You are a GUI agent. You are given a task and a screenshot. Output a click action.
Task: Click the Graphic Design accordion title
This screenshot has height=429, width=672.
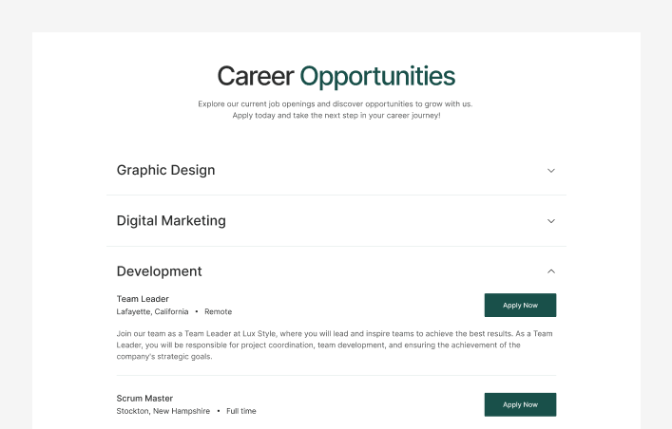point(165,171)
